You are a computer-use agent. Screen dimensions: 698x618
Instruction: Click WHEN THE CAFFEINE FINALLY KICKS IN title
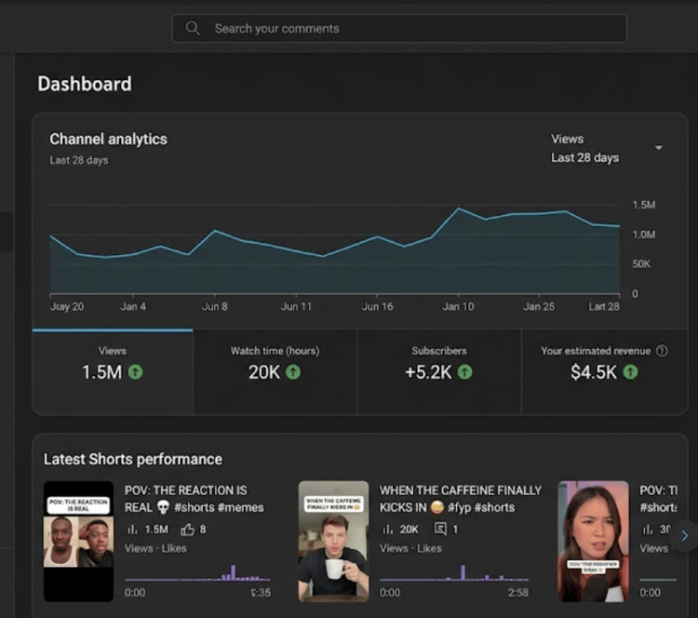pyautogui.click(x=461, y=499)
